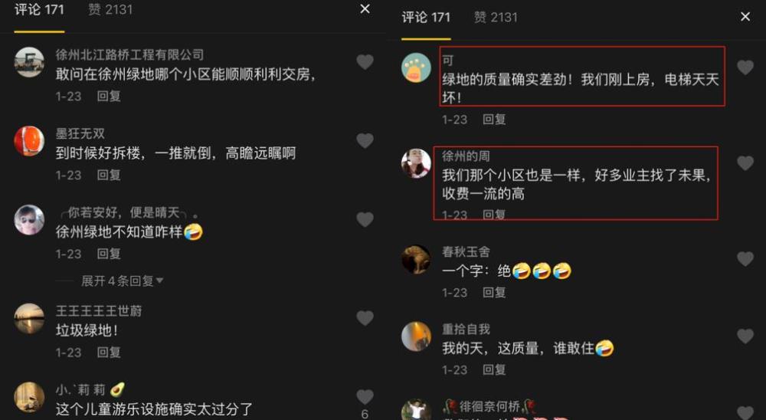Expand 展开4条回复 replies
Viewport: 766px width, 420px height.
(122, 281)
